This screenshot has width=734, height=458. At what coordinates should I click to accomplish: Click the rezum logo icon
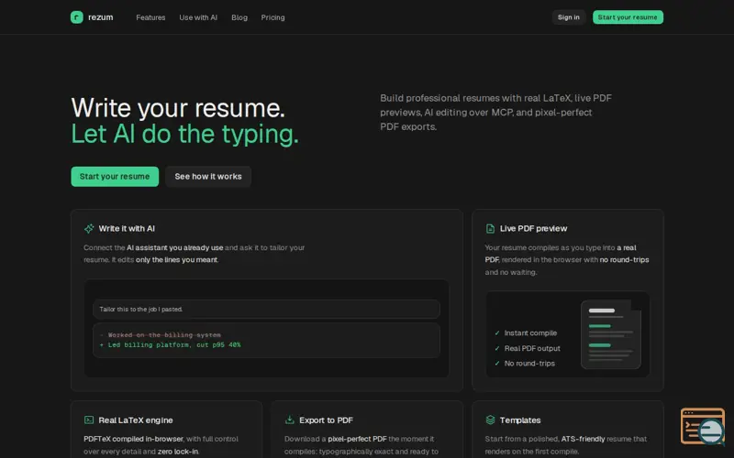point(77,17)
